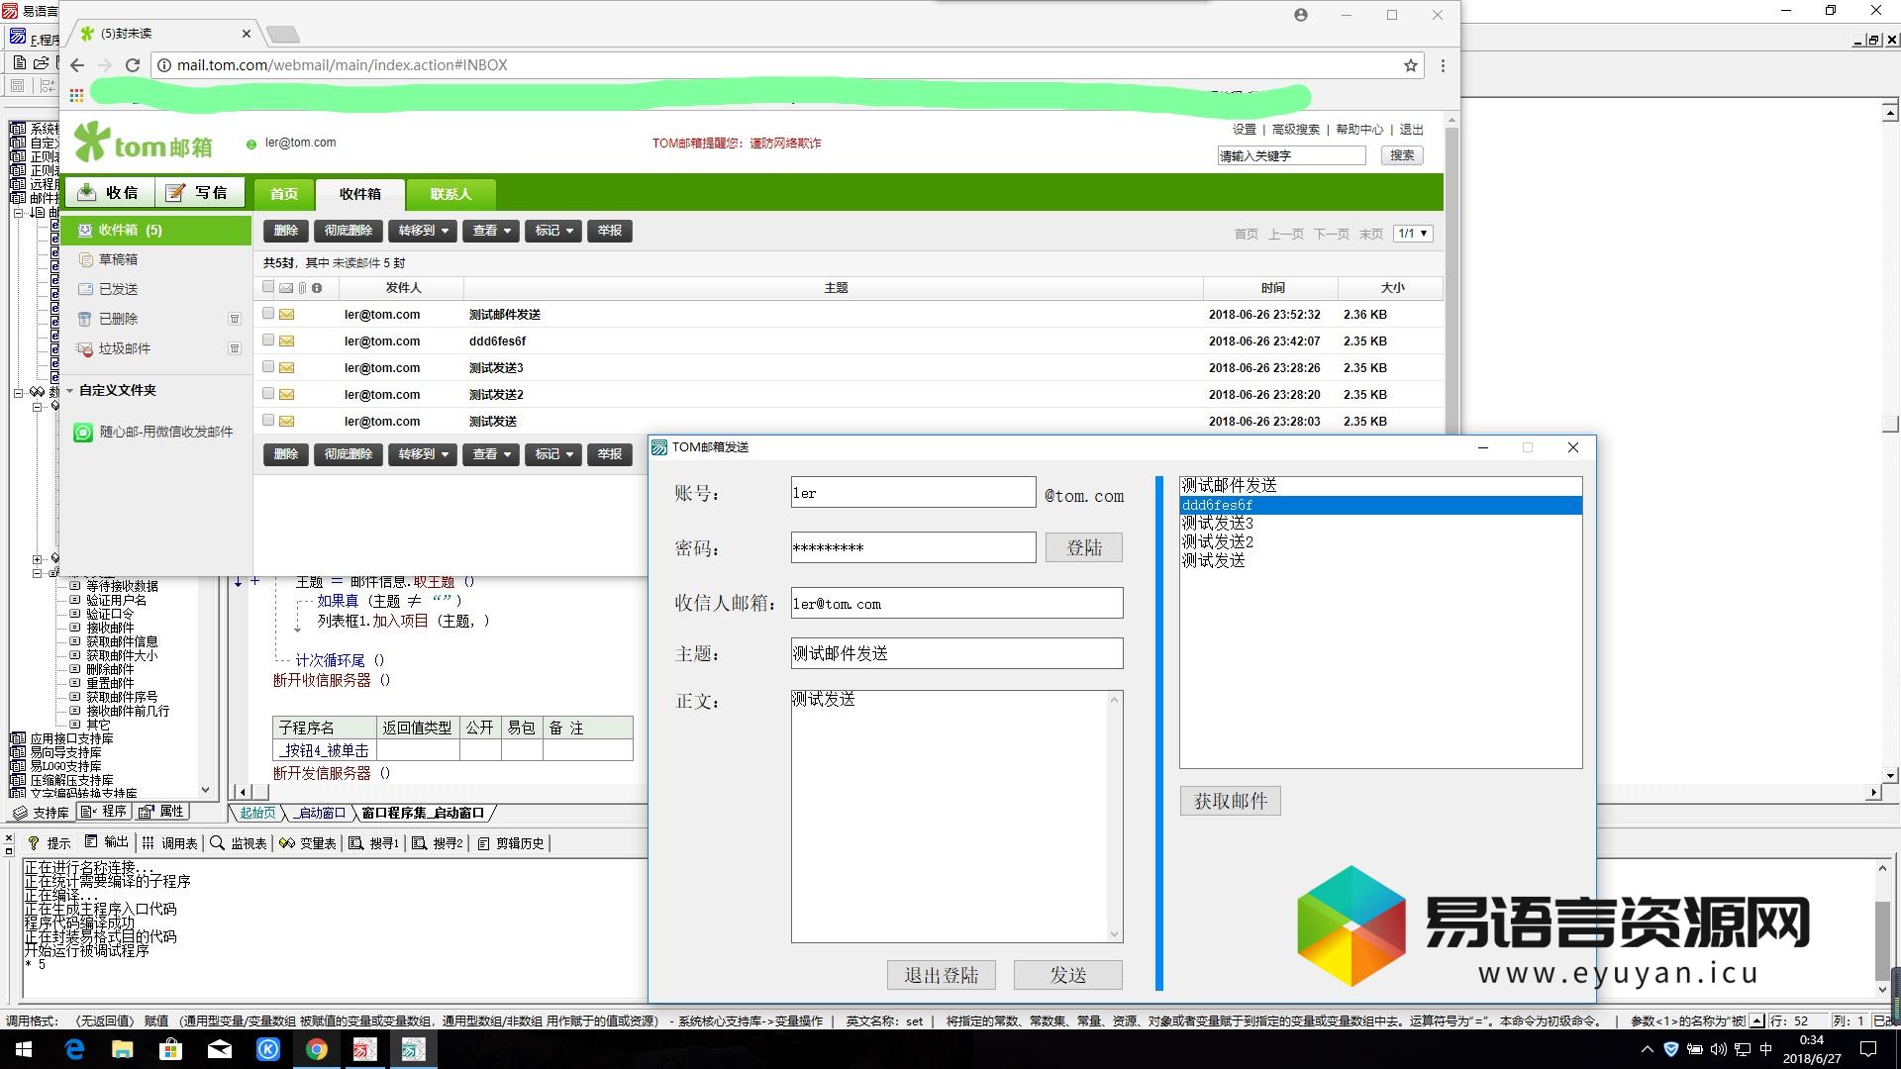Click the 退出登陆 button
The height and width of the screenshot is (1069, 1901).
(x=942, y=975)
